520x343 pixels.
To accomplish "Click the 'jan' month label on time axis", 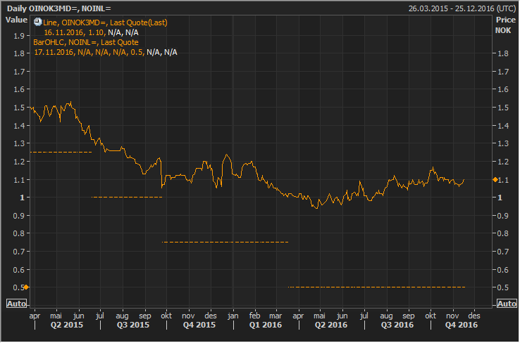I will (233, 316).
